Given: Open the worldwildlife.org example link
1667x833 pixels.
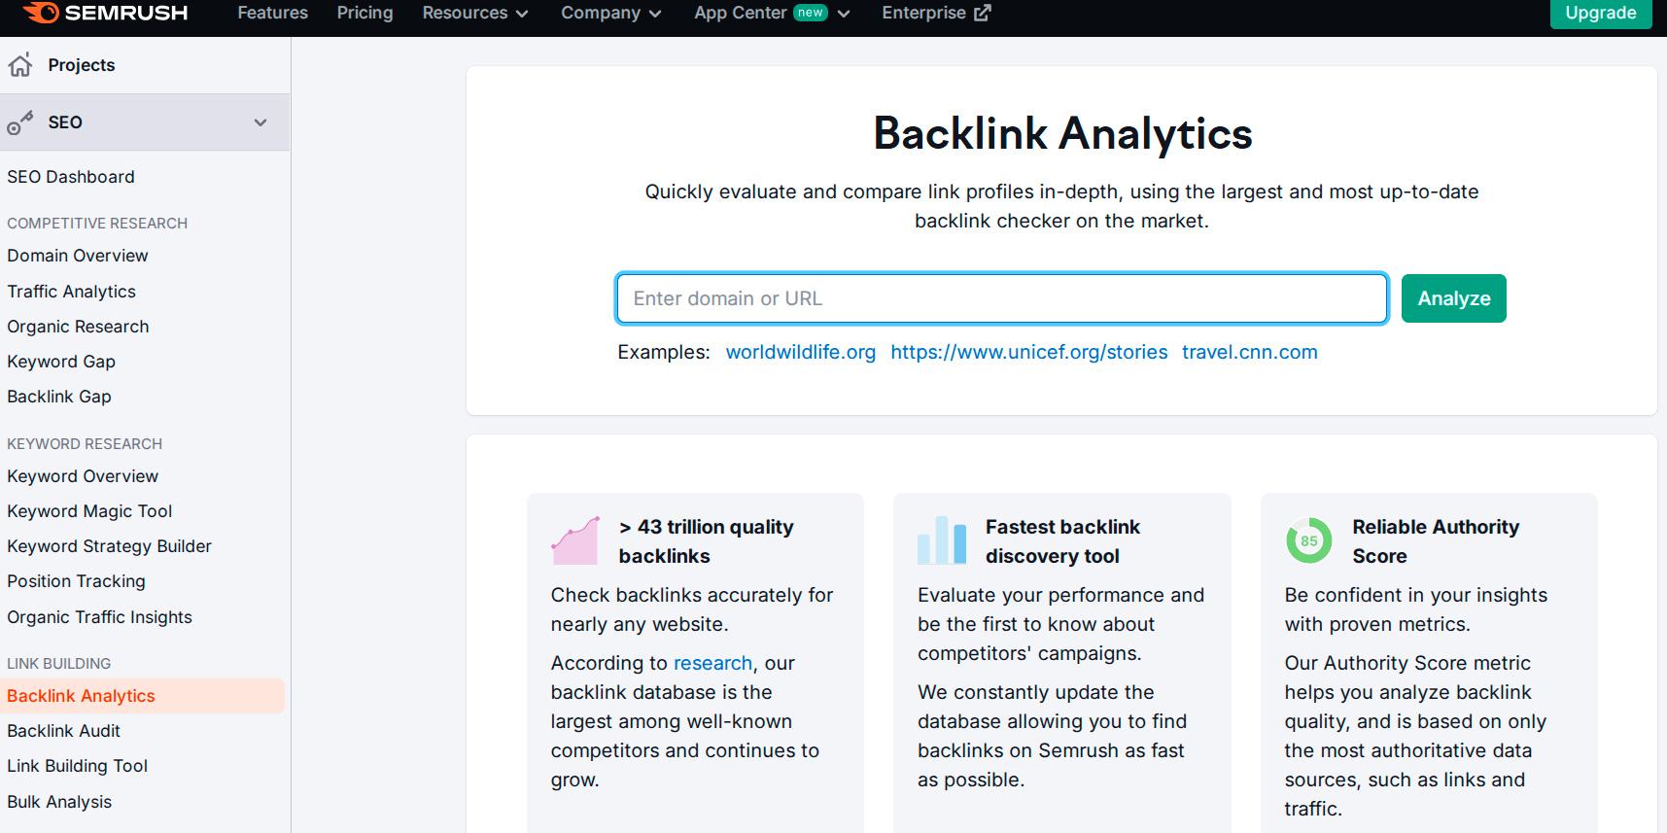Looking at the screenshot, I should tap(800, 352).
